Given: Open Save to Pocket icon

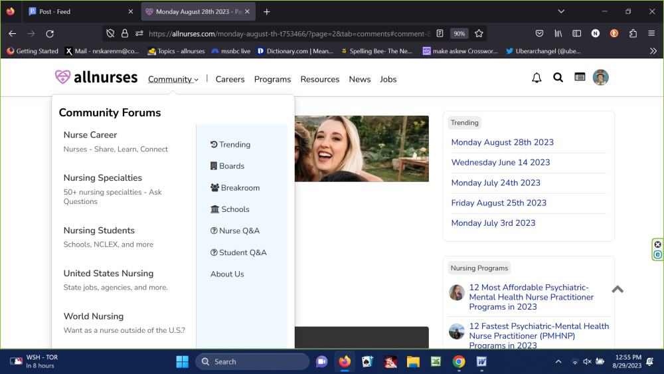Looking at the screenshot, I should click(x=540, y=33).
